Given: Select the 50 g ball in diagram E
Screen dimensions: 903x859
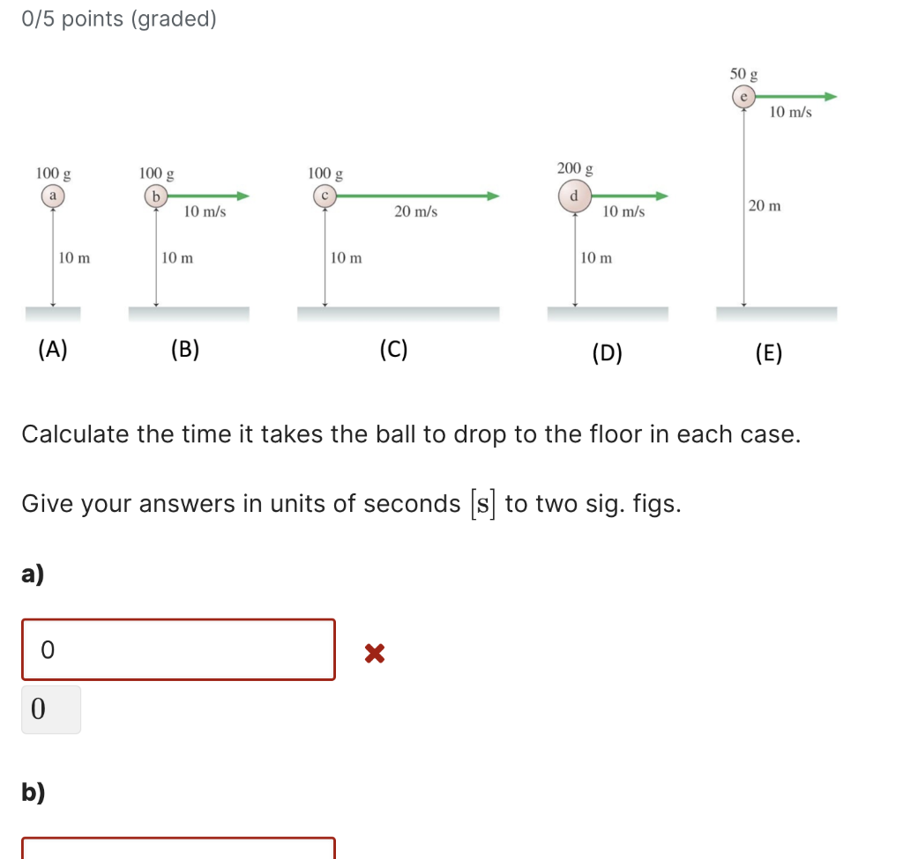Looking at the screenshot, I should (x=743, y=96).
